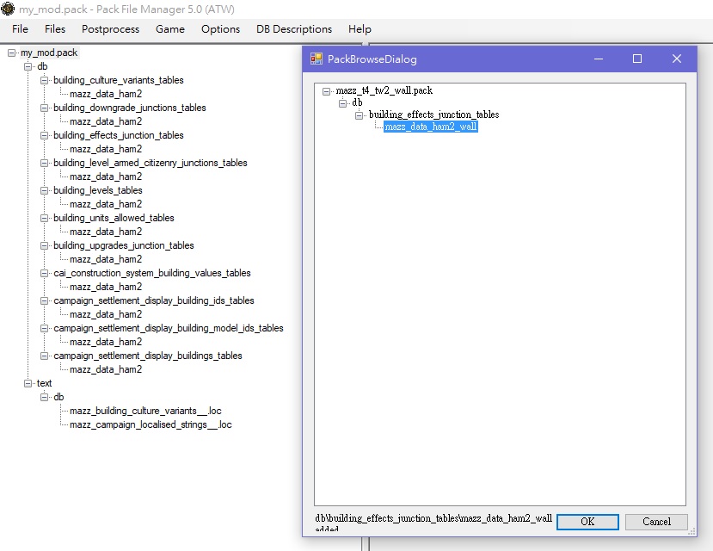Open the Postprocess menu
This screenshot has width=713, height=551.
click(x=110, y=28)
